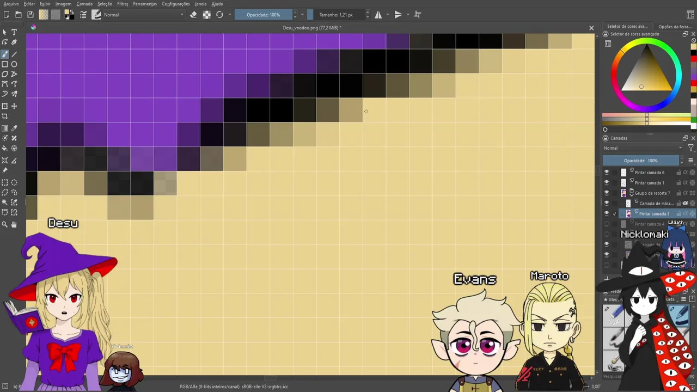Hide the Grupo de recorte 7 layer
The image size is (697, 392).
pos(607,193)
